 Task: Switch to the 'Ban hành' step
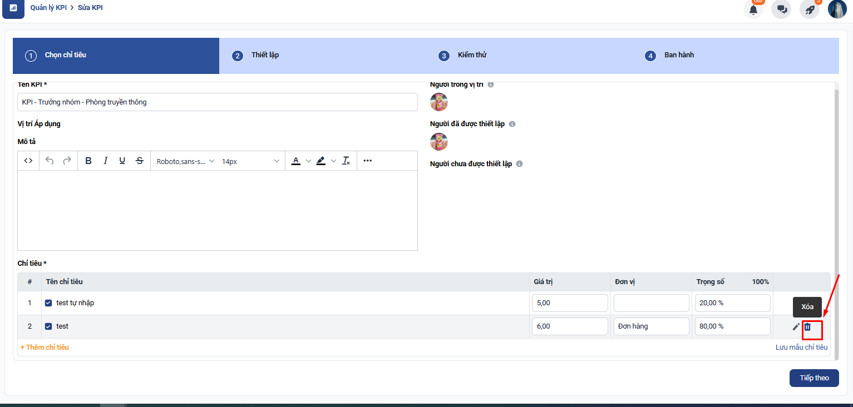point(678,55)
